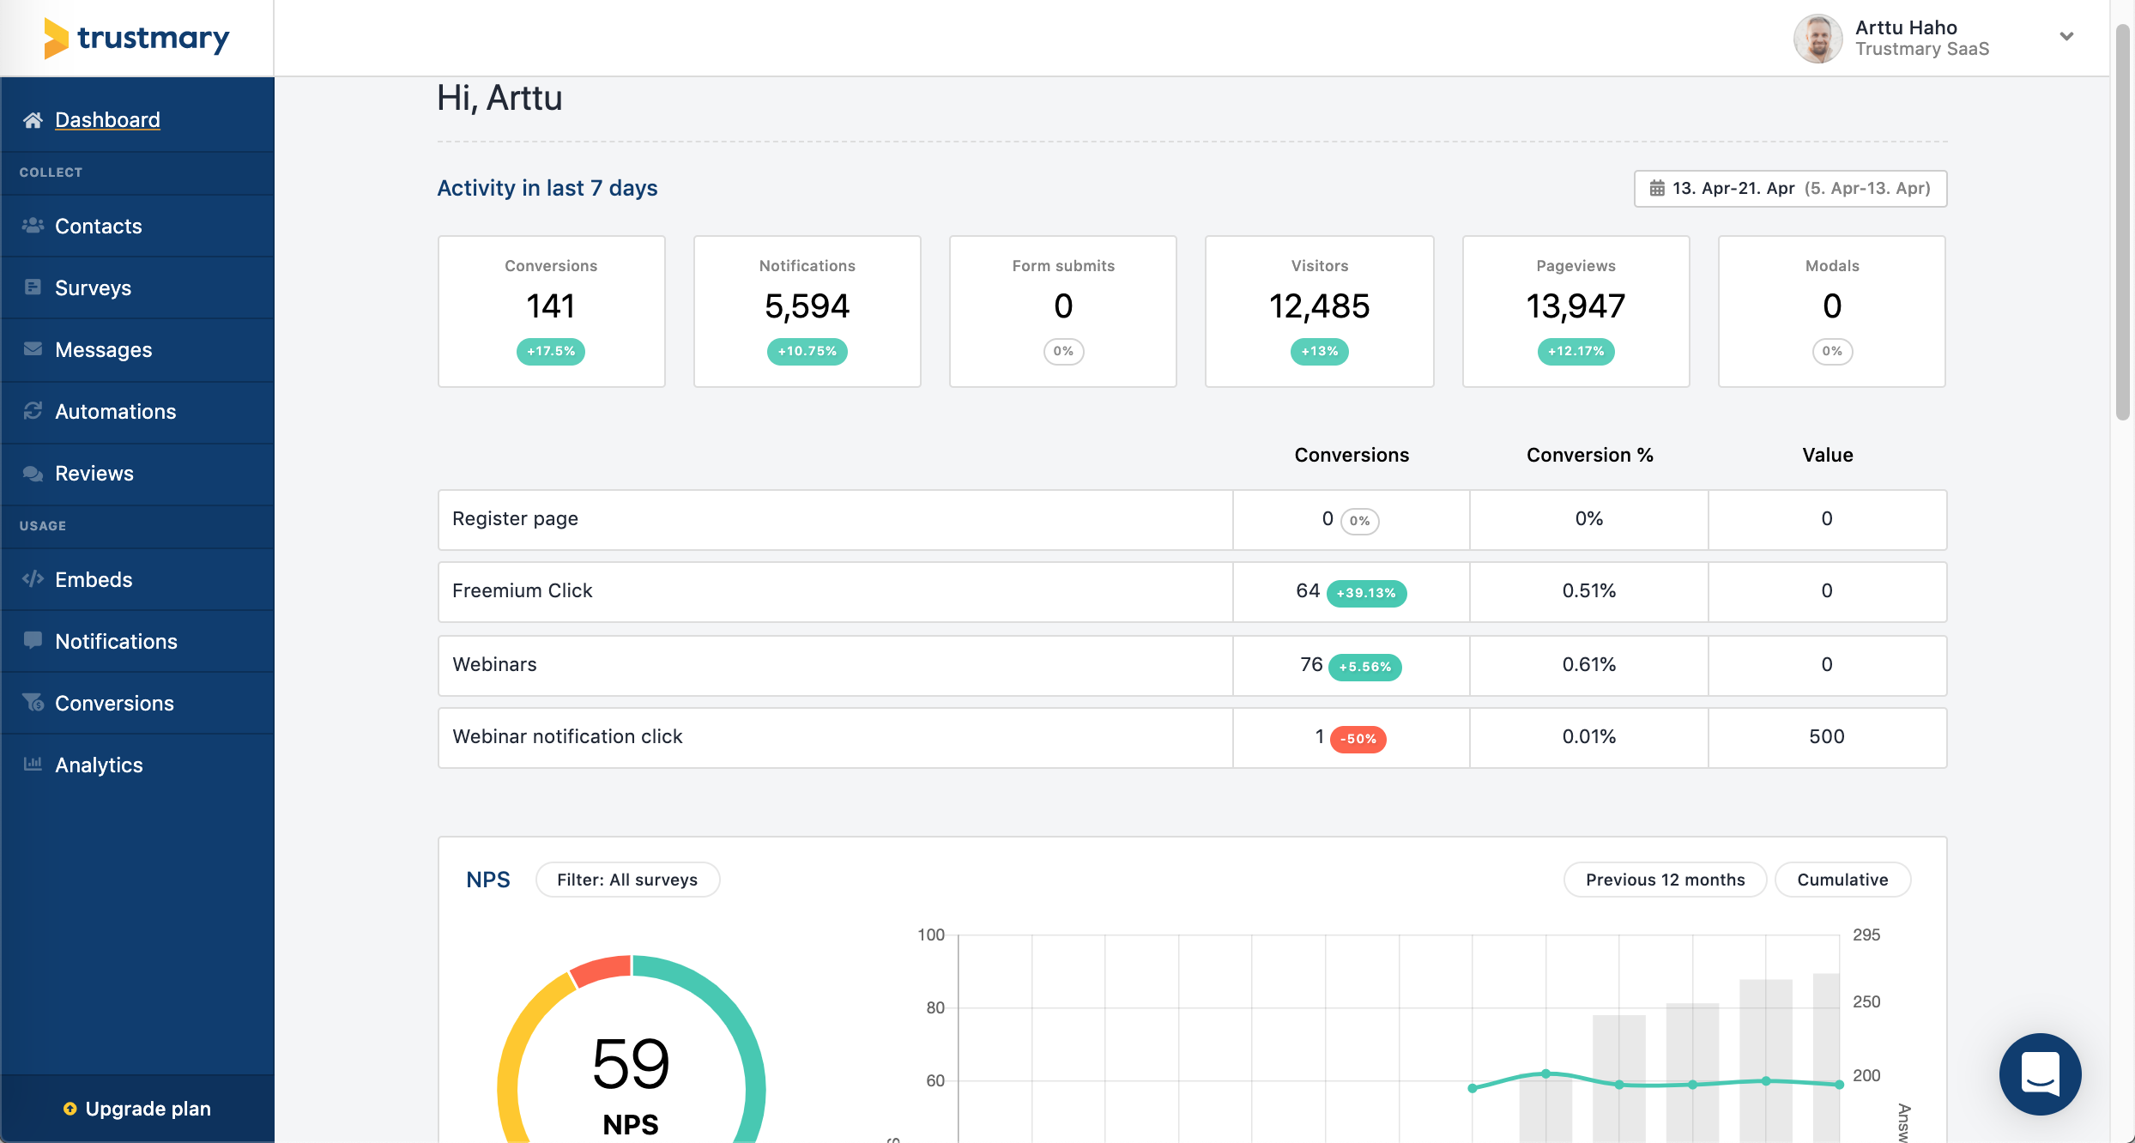This screenshot has height=1143, width=2135.
Task: Toggle the Cumulative NPS view
Action: click(x=1842, y=880)
